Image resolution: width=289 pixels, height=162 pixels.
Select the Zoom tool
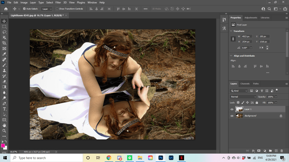[4, 131]
